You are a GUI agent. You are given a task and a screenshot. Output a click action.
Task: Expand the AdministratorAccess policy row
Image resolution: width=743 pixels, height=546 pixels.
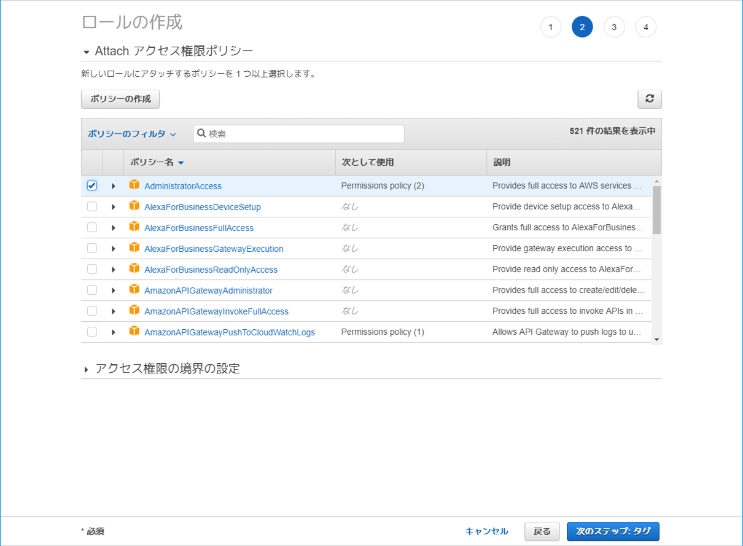coord(113,185)
